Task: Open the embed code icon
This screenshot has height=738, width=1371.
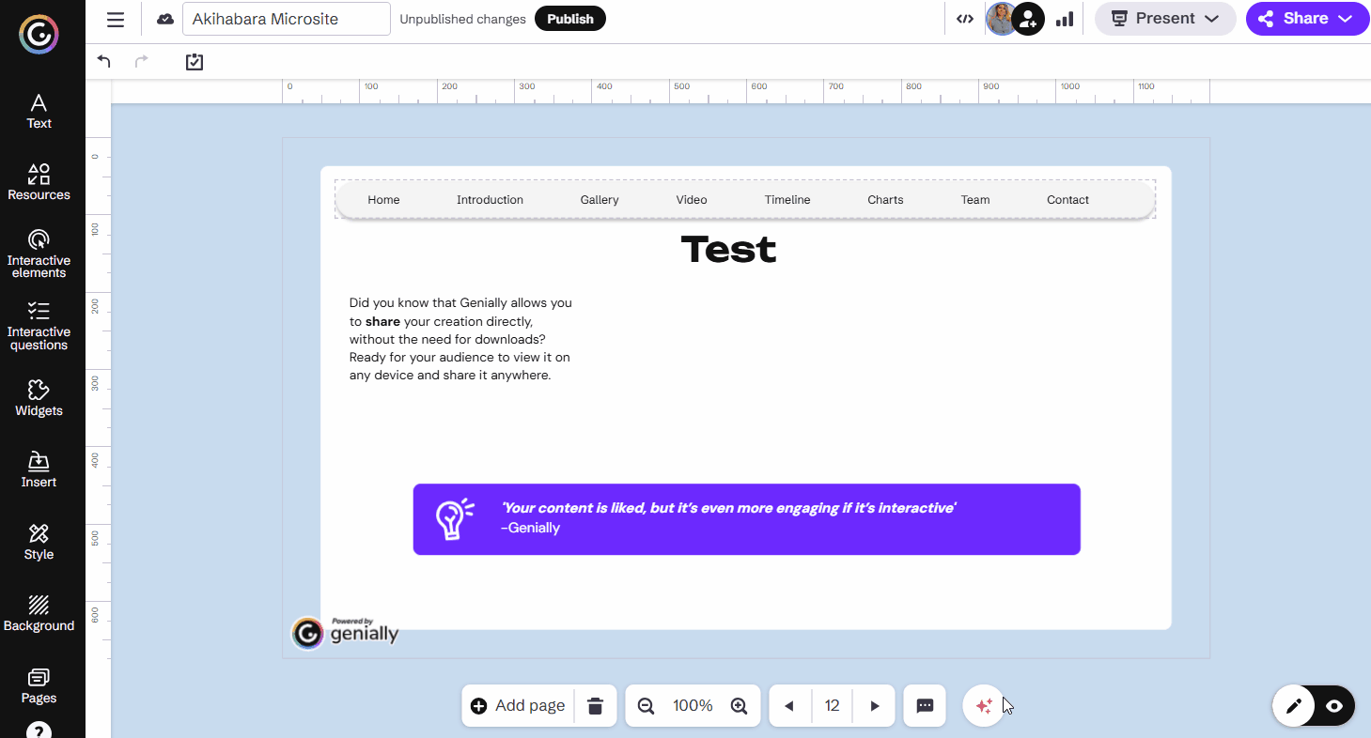Action: 965,19
